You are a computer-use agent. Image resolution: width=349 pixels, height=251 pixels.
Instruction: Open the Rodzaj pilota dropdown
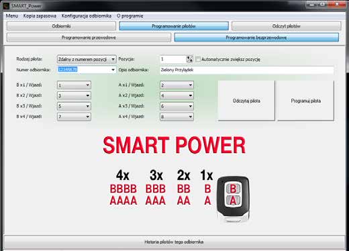coord(87,59)
